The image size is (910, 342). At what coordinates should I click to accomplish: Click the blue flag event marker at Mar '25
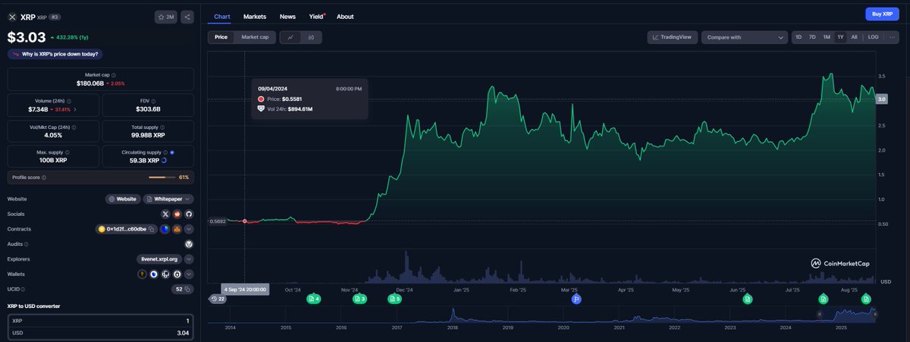coord(576,299)
